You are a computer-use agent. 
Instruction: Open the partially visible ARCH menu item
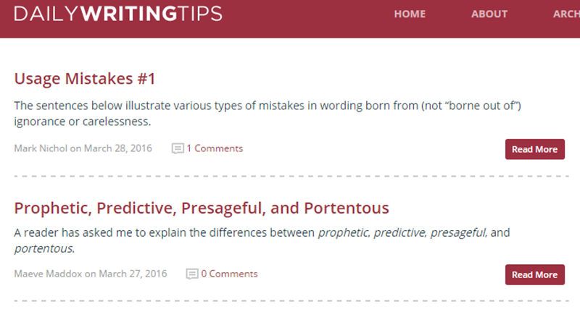pos(566,14)
